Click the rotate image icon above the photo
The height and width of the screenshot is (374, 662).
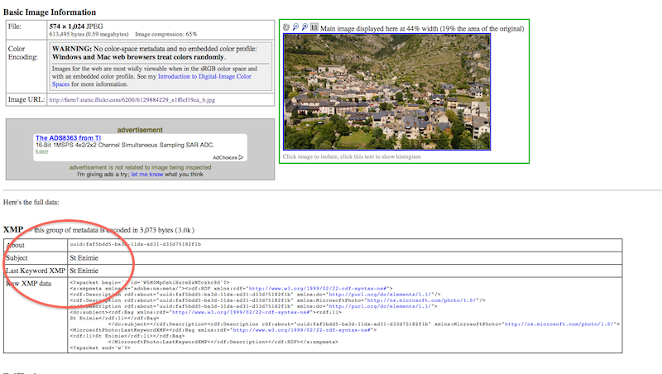click(286, 27)
